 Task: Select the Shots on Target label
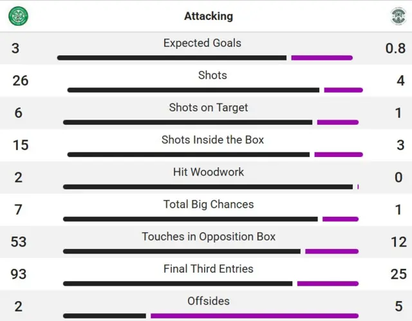[209, 107]
